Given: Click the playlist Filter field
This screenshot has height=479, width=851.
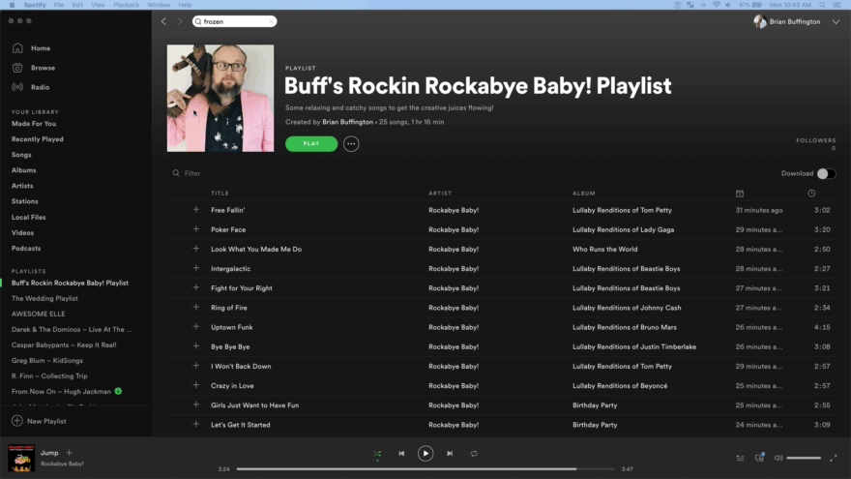Looking at the screenshot, I should [x=192, y=173].
